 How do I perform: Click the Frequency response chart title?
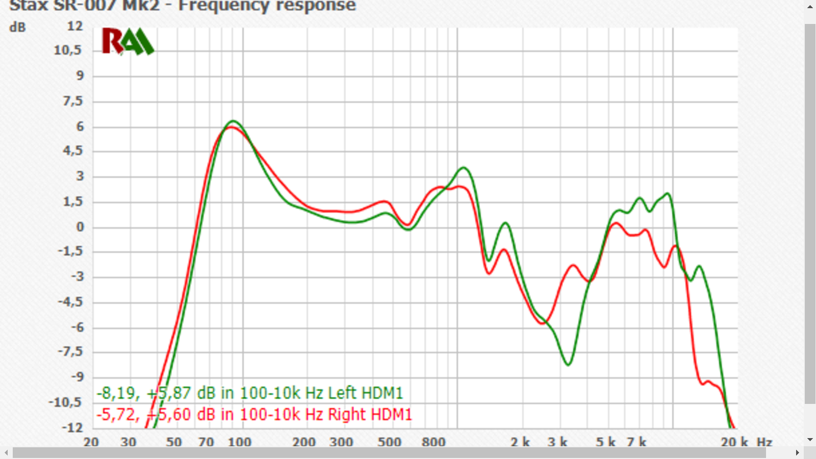(183, 6)
